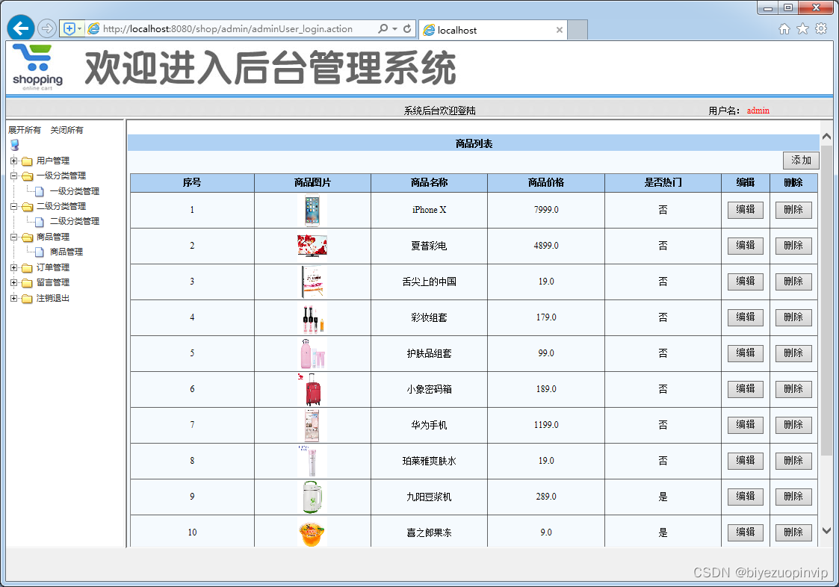839x587 pixels.
Task: Click the 添加 button
Action: coord(801,161)
